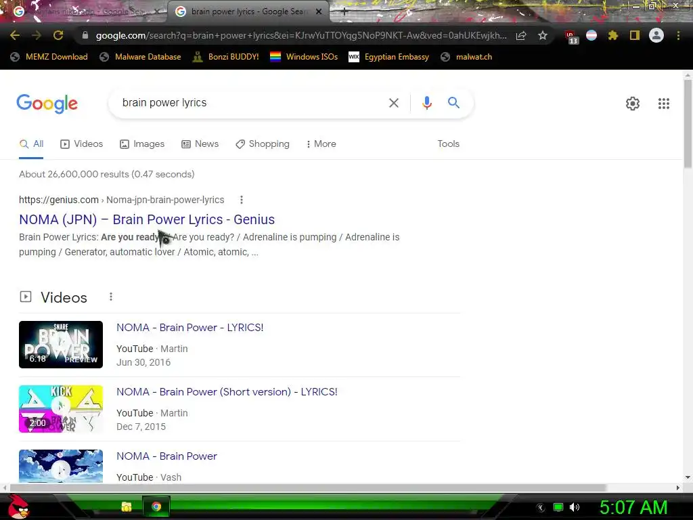Screen dimensions: 693x520
Task: Switch to the Images tab
Action: (x=142, y=144)
